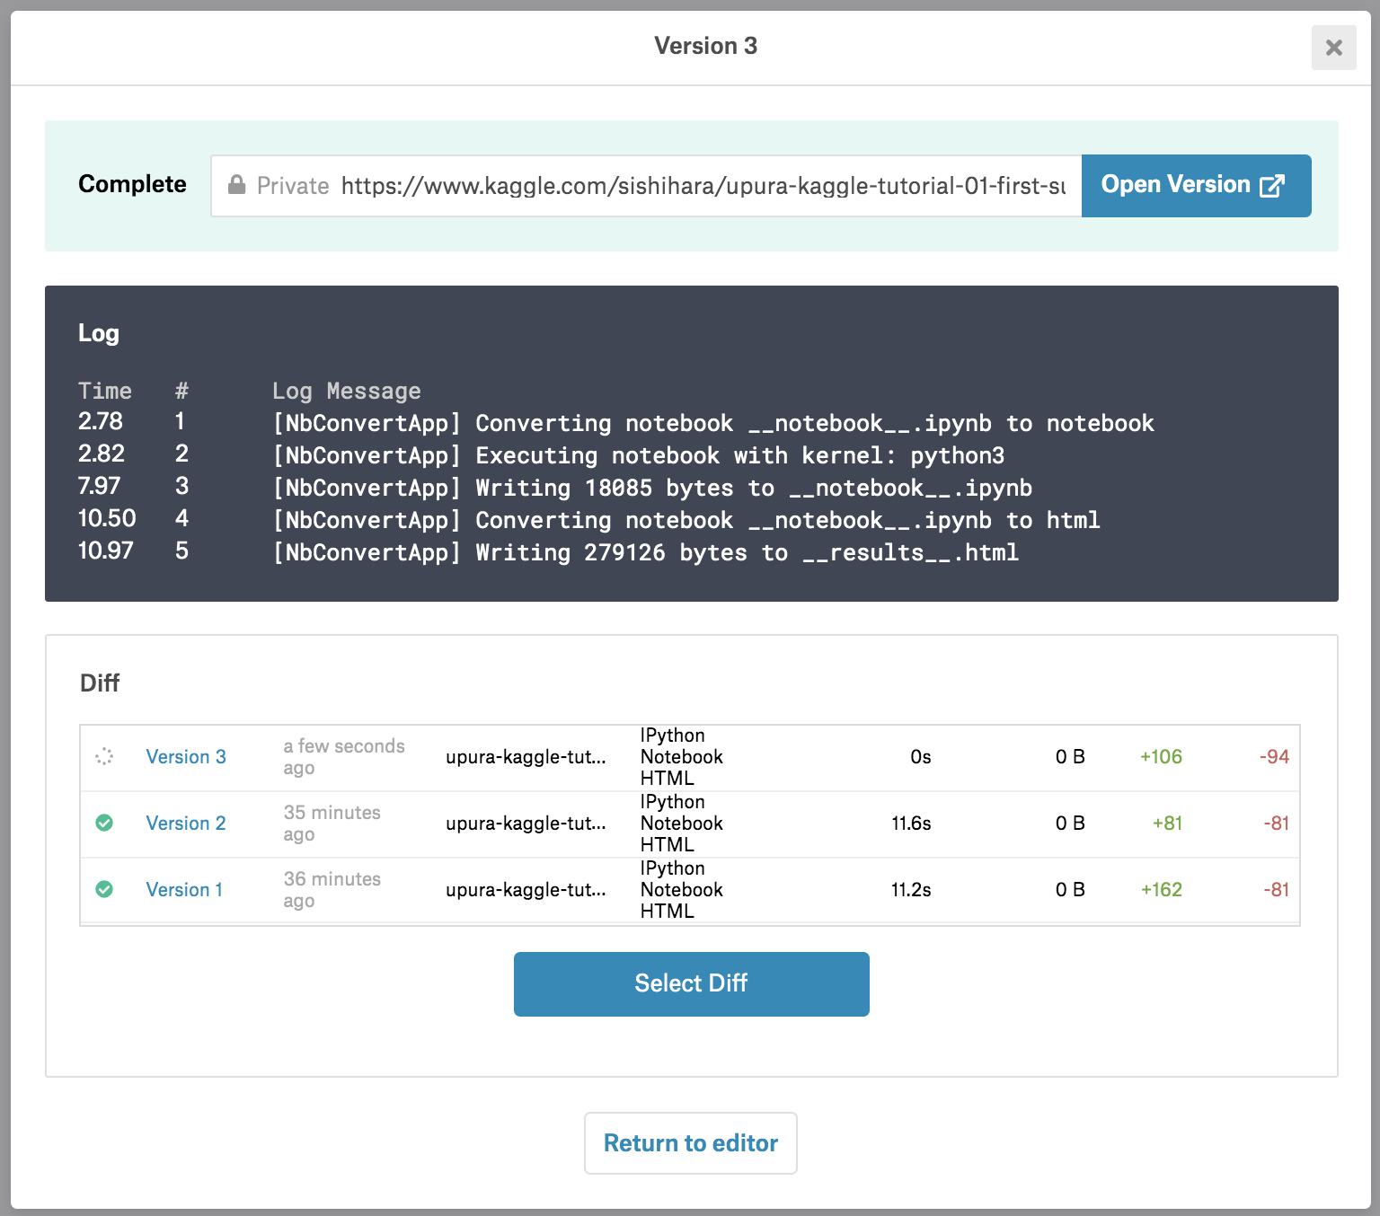The height and width of the screenshot is (1216, 1380).
Task: Open the Version 2 link
Action: click(x=186, y=824)
